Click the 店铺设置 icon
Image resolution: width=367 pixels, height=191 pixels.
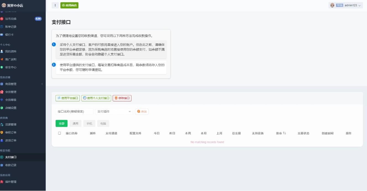(x=2, y=108)
